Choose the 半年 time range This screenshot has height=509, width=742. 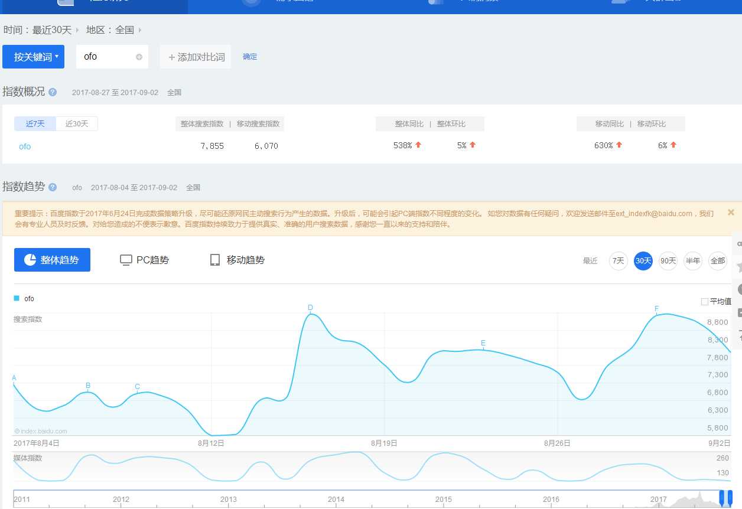[x=692, y=261]
